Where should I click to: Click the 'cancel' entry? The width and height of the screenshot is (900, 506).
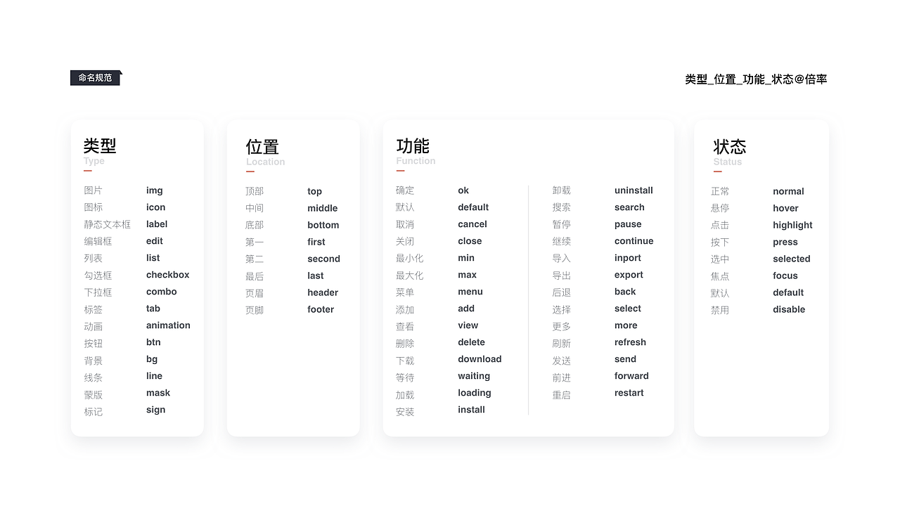pyautogui.click(x=472, y=224)
